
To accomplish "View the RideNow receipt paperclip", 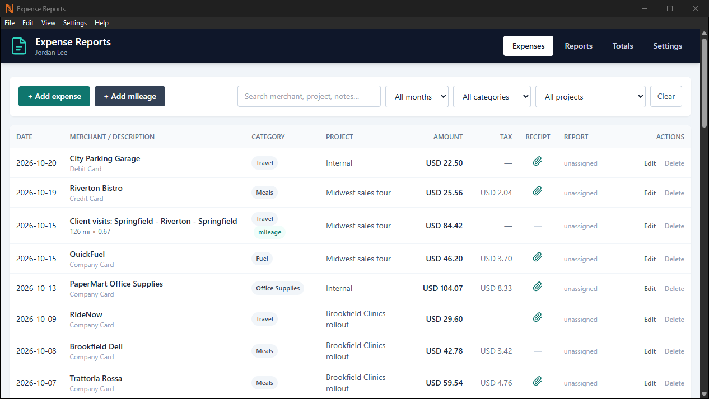I will 538,317.
